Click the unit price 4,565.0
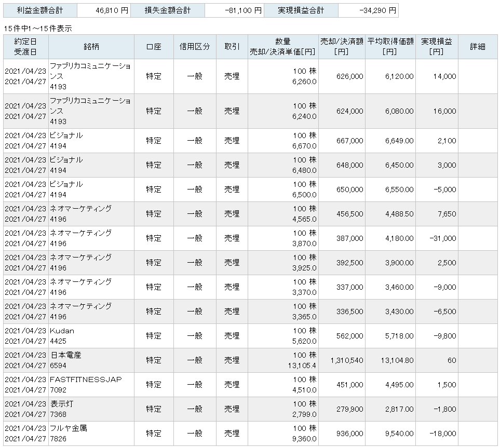 305,220
